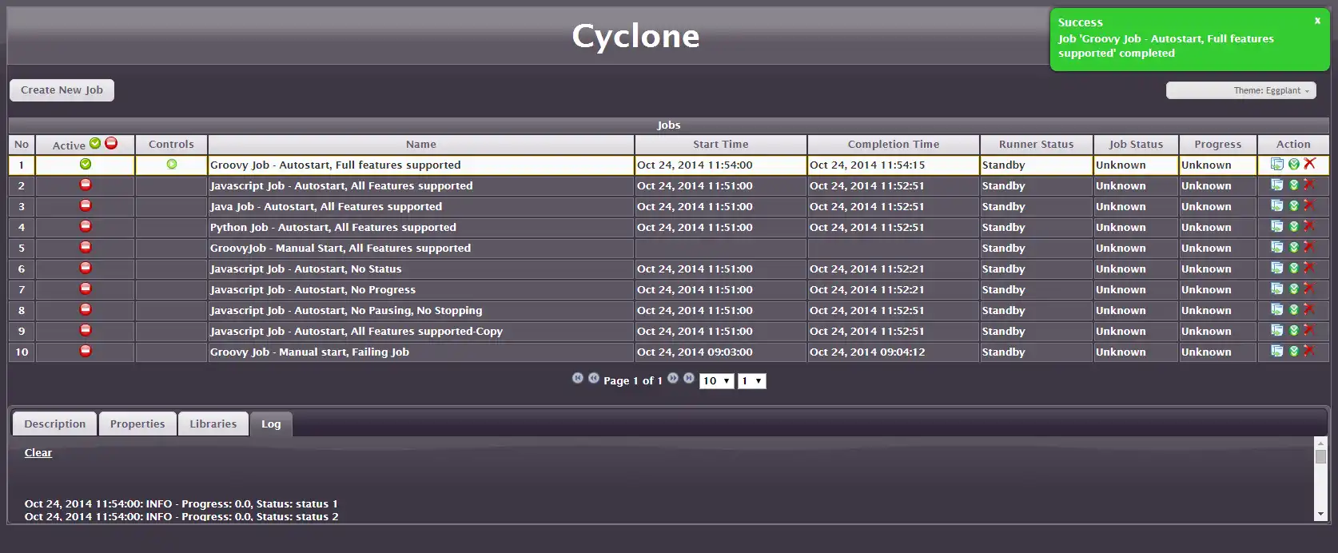Delete job number 9 with red X
This screenshot has height=553, width=1338.
pyautogui.click(x=1309, y=330)
